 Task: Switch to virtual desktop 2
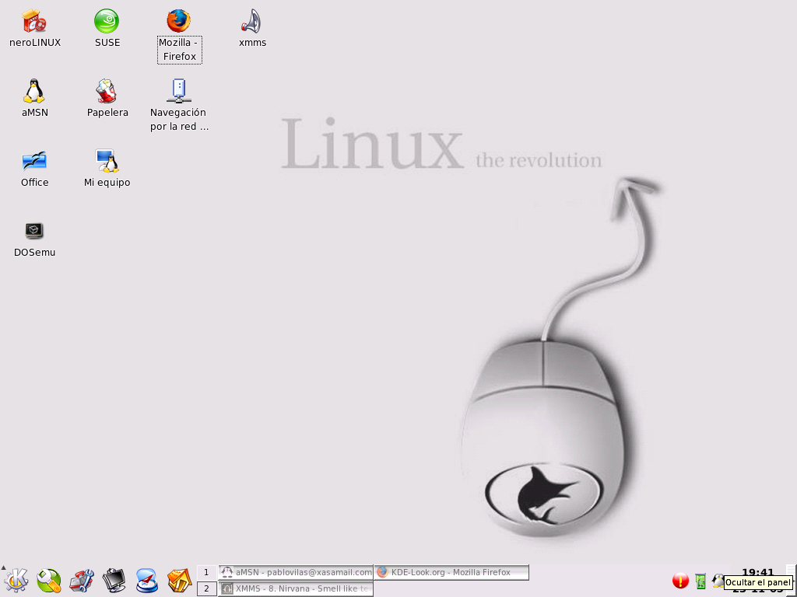point(206,589)
